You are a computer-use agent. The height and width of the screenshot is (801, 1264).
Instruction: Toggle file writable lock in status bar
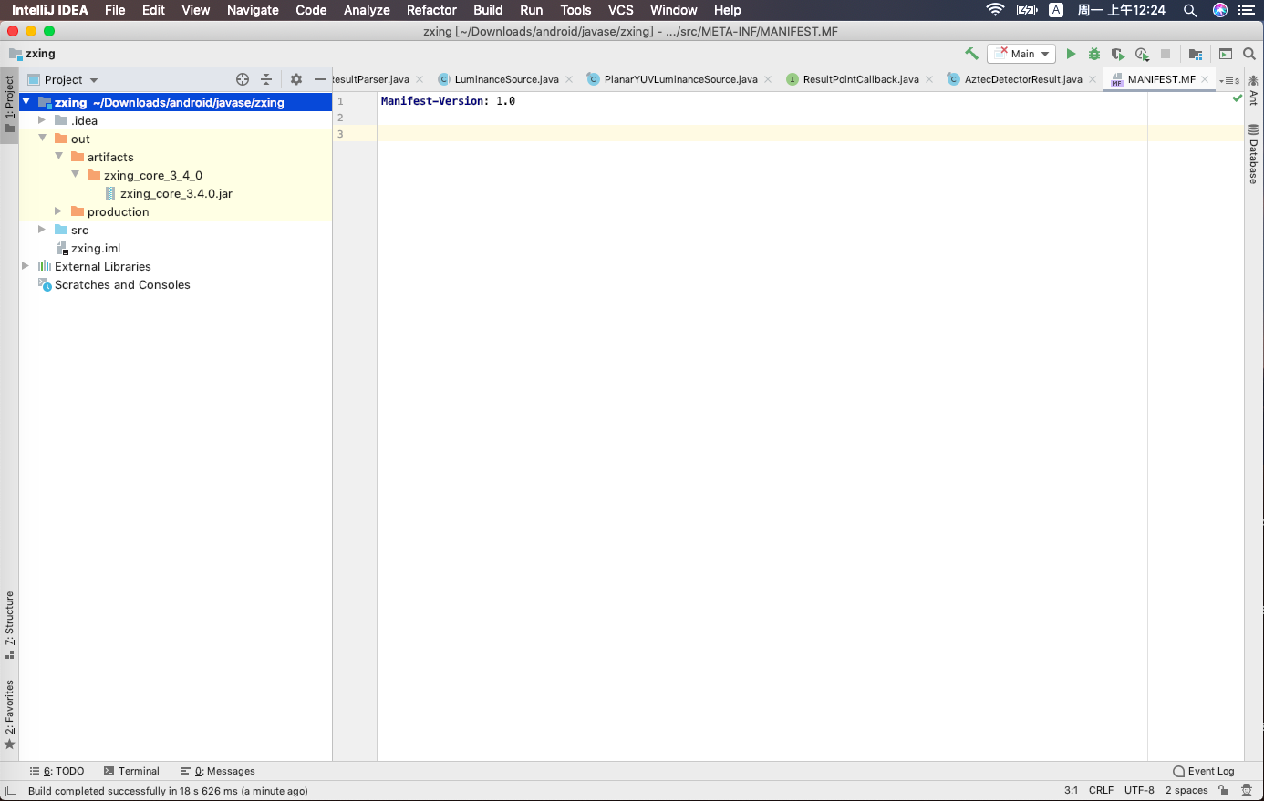point(1222,790)
